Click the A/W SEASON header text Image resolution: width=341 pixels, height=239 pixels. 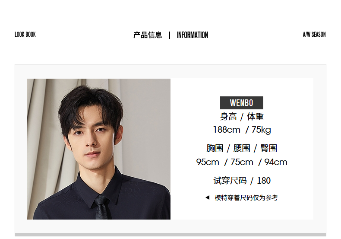(x=314, y=35)
